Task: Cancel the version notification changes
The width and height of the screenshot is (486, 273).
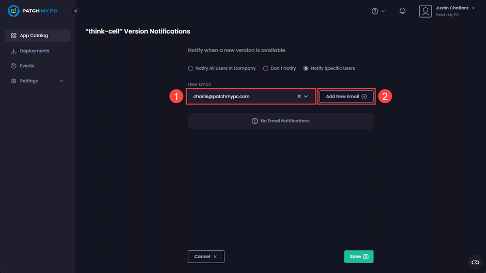Action: point(206,256)
